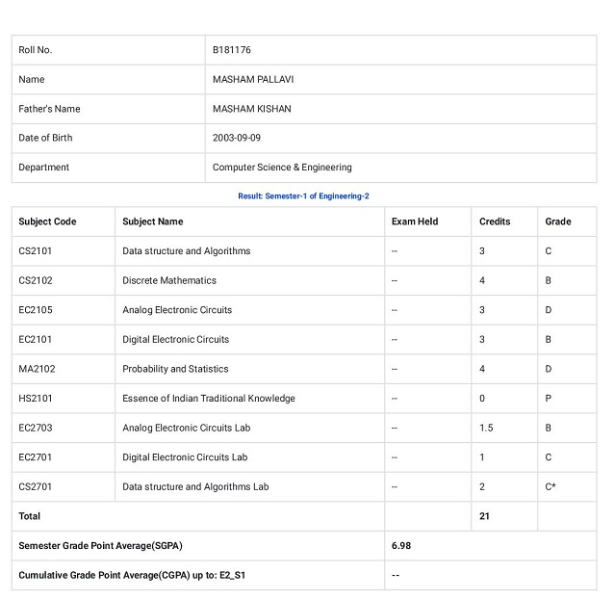Click the Roll No. label

pyautogui.click(x=36, y=50)
